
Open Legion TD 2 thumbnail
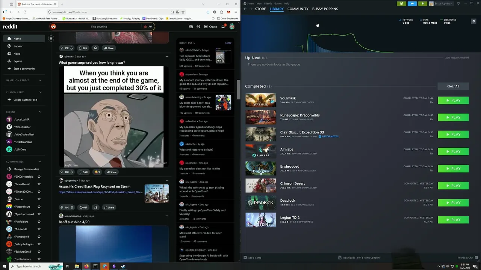260,220
